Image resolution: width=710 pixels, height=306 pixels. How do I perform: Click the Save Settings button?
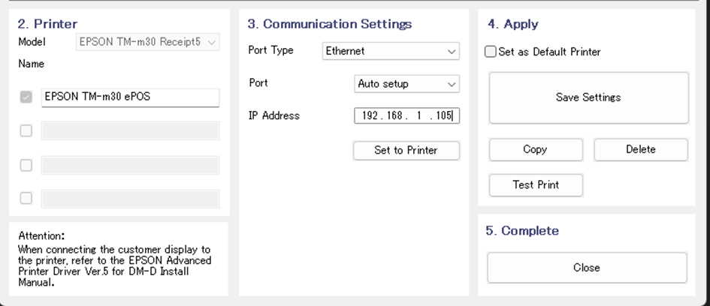(x=588, y=97)
